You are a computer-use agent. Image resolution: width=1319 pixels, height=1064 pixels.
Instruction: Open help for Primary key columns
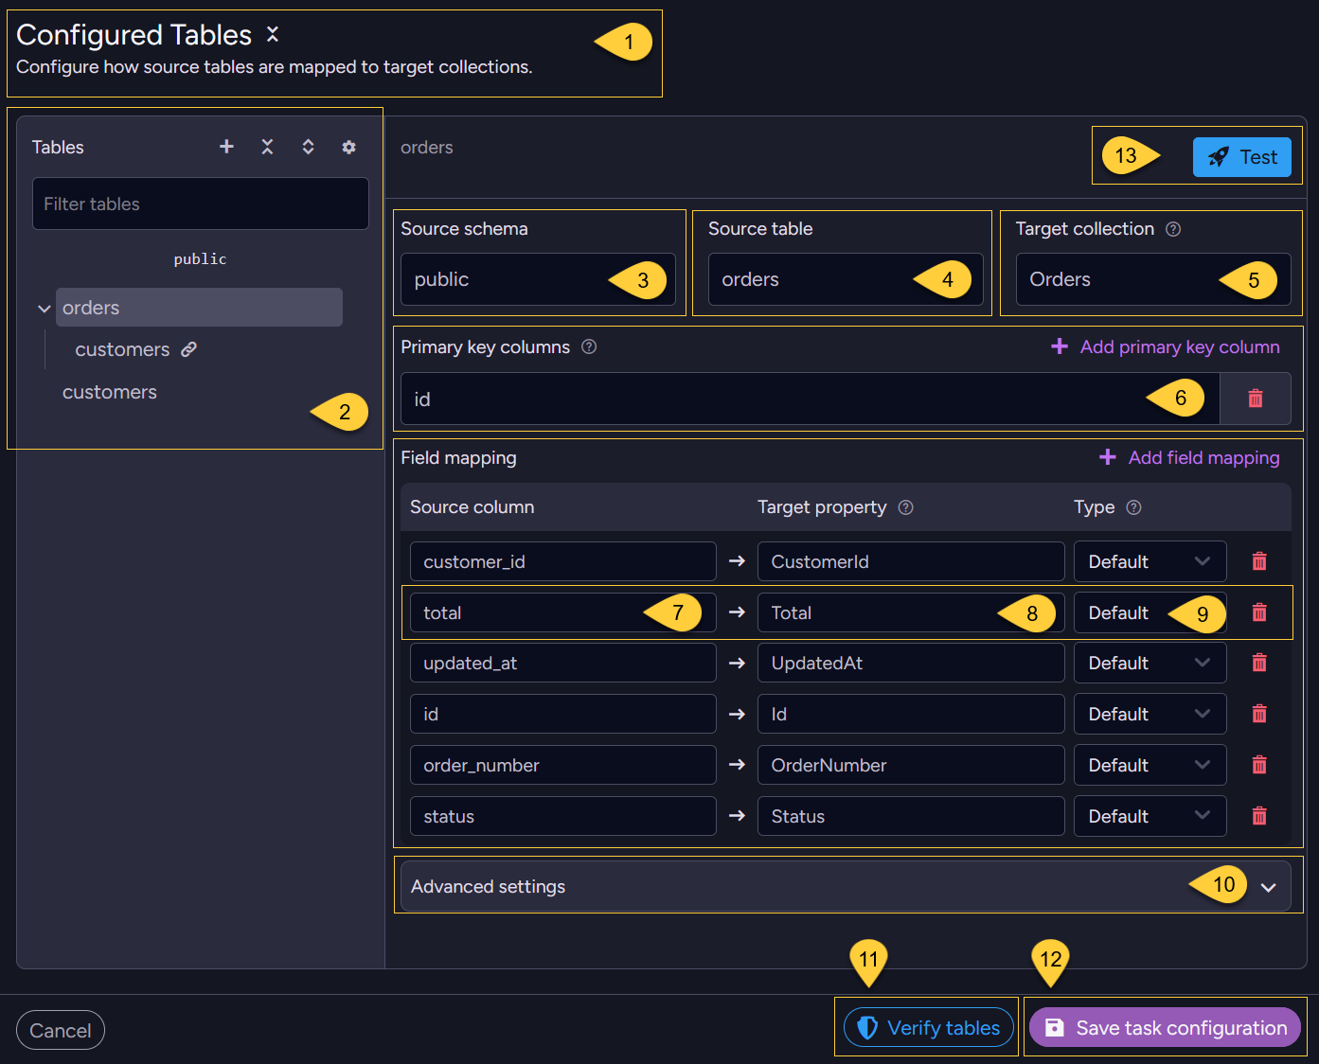click(x=589, y=346)
